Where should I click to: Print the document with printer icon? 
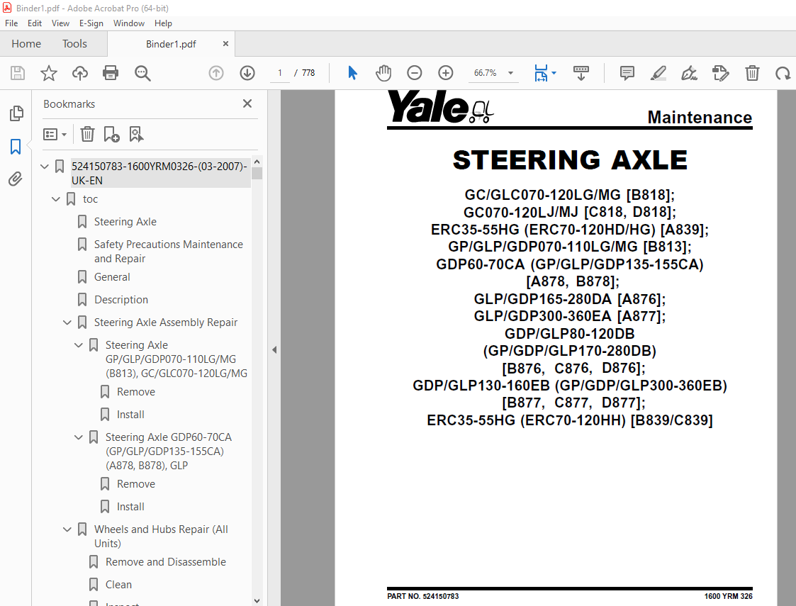point(111,73)
